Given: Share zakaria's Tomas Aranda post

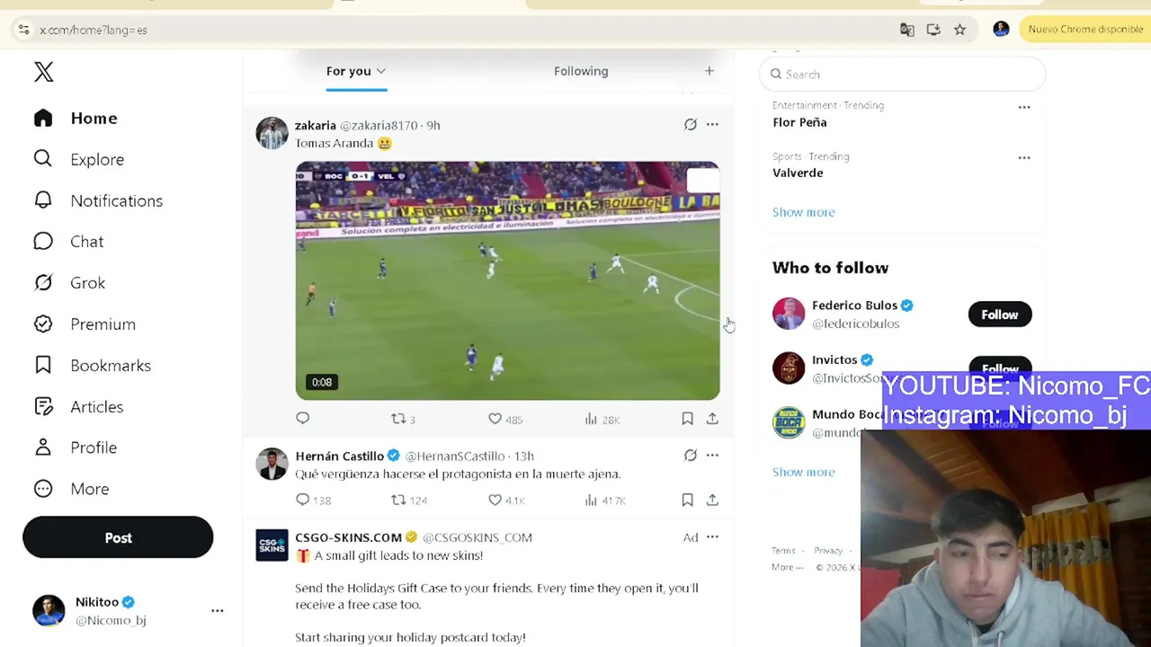Looking at the screenshot, I should pyautogui.click(x=712, y=419).
